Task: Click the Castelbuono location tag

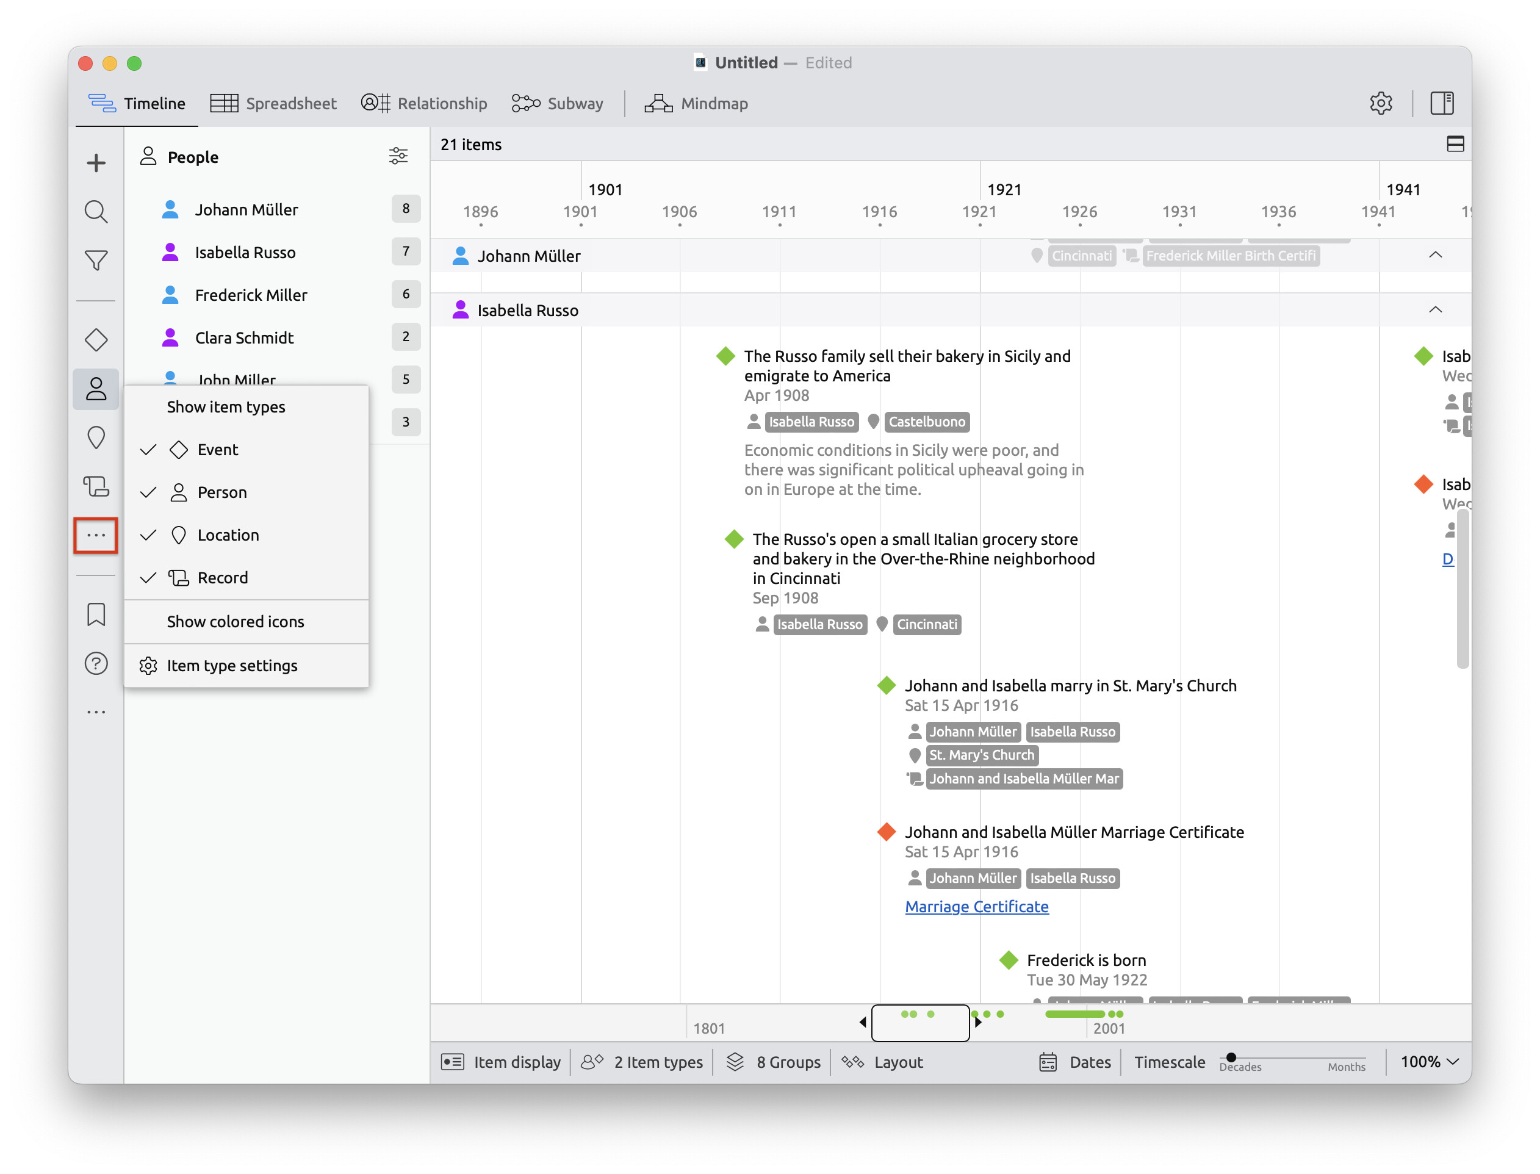Action: click(x=927, y=422)
